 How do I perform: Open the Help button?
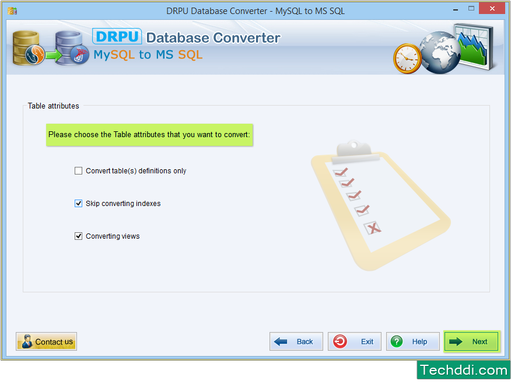pyautogui.click(x=412, y=341)
